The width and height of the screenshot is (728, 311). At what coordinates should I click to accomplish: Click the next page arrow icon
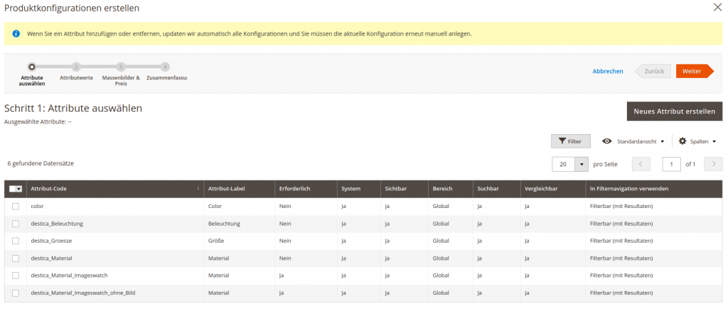coord(713,164)
